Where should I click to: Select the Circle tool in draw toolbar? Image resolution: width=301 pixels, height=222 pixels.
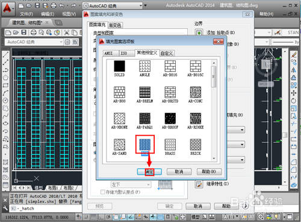[x=5, y=100]
